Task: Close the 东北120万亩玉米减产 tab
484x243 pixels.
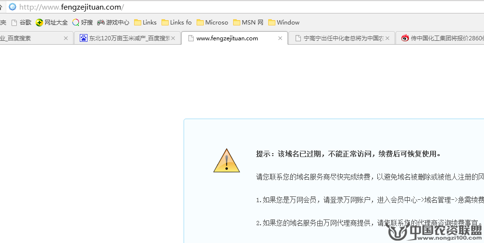Action: click(x=173, y=38)
